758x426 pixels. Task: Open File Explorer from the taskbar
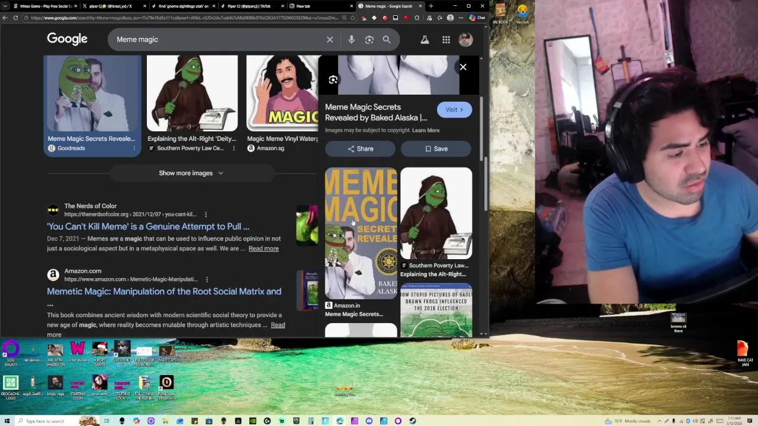tap(165, 421)
